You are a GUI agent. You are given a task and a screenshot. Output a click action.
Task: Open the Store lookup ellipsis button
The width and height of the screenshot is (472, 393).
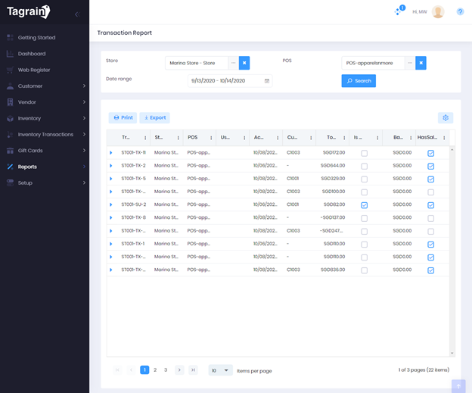pyautogui.click(x=233, y=63)
